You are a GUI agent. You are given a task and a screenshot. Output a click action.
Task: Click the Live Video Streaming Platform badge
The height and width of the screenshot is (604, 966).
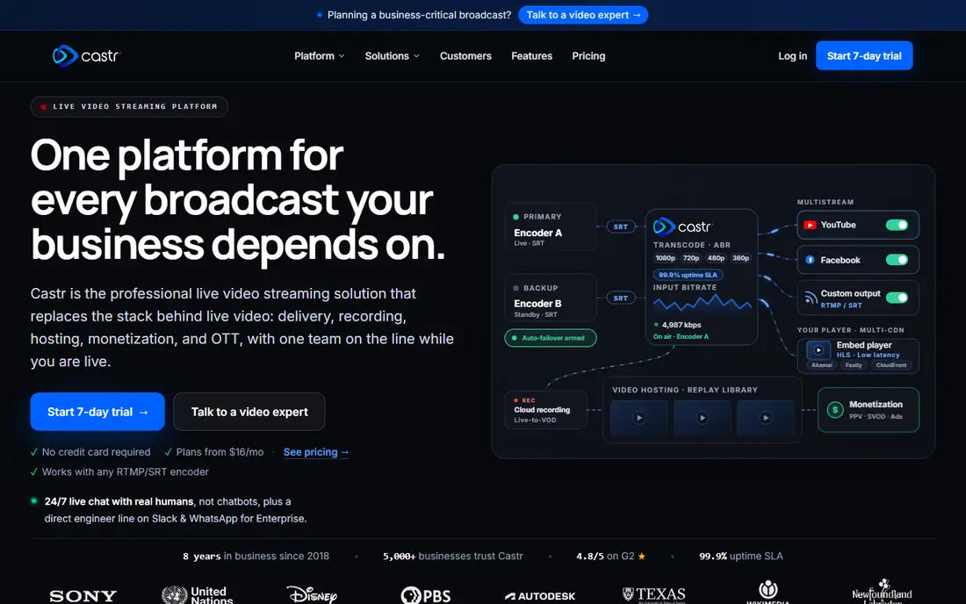[129, 106]
